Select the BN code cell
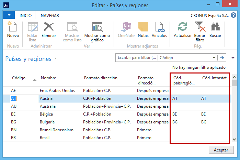Image resolution: width=240 pixels, height=160 pixels. [x=14, y=130]
